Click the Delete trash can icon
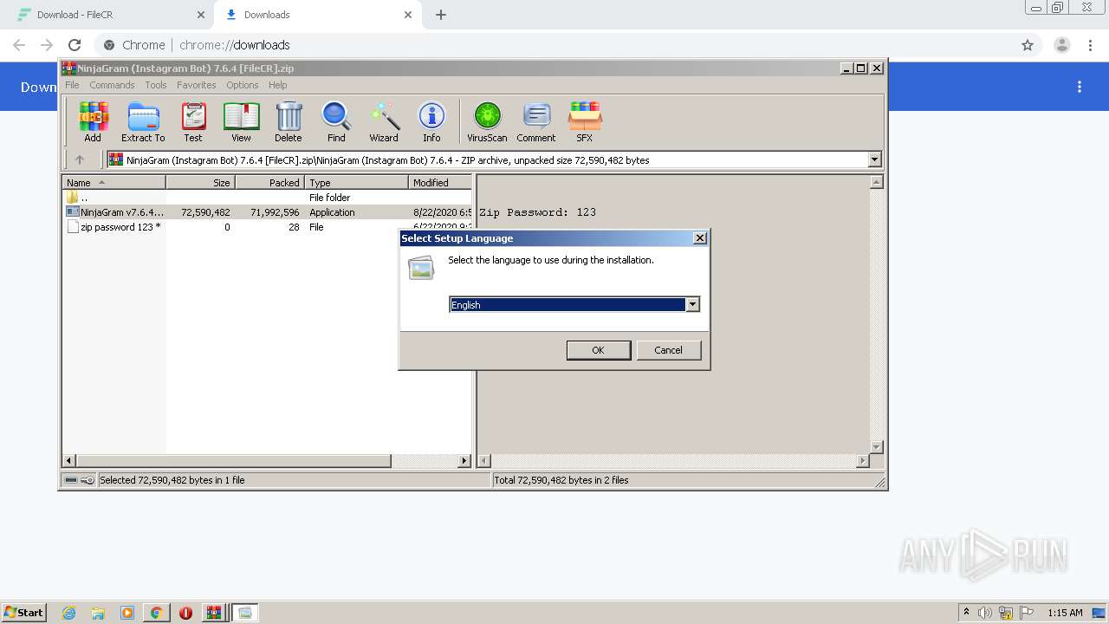 289,121
